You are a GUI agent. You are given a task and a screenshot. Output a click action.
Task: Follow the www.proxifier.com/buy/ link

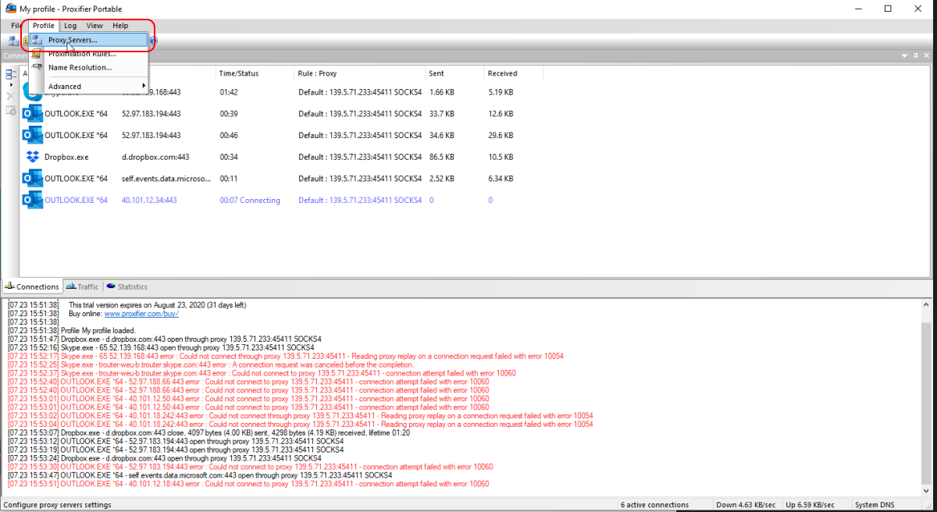(141, 313)
